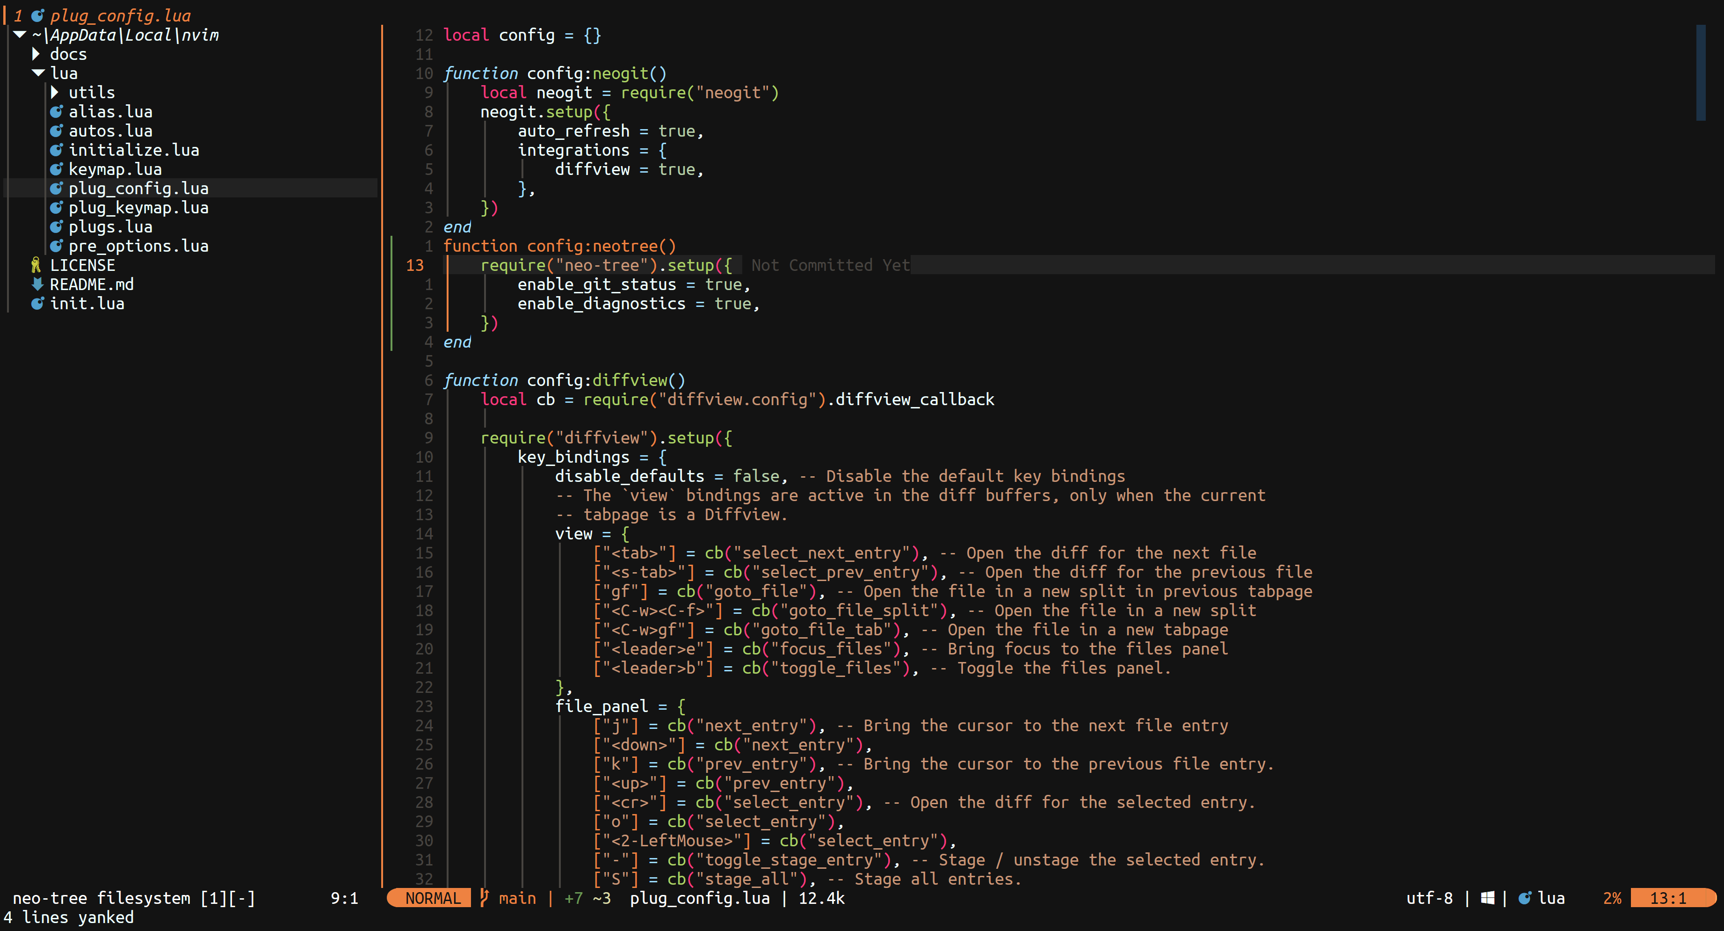This screenshot has width=1724, height=931.
Task: Click the lua icon beside pre_options.lua
Action: (56, 246)
